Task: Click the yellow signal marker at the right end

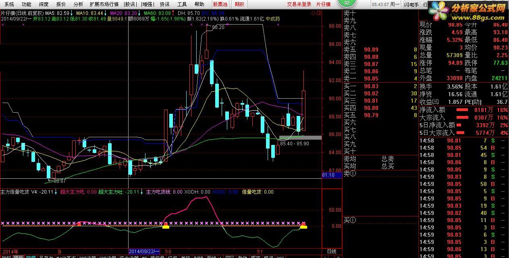Action: [x=303, y=227]
